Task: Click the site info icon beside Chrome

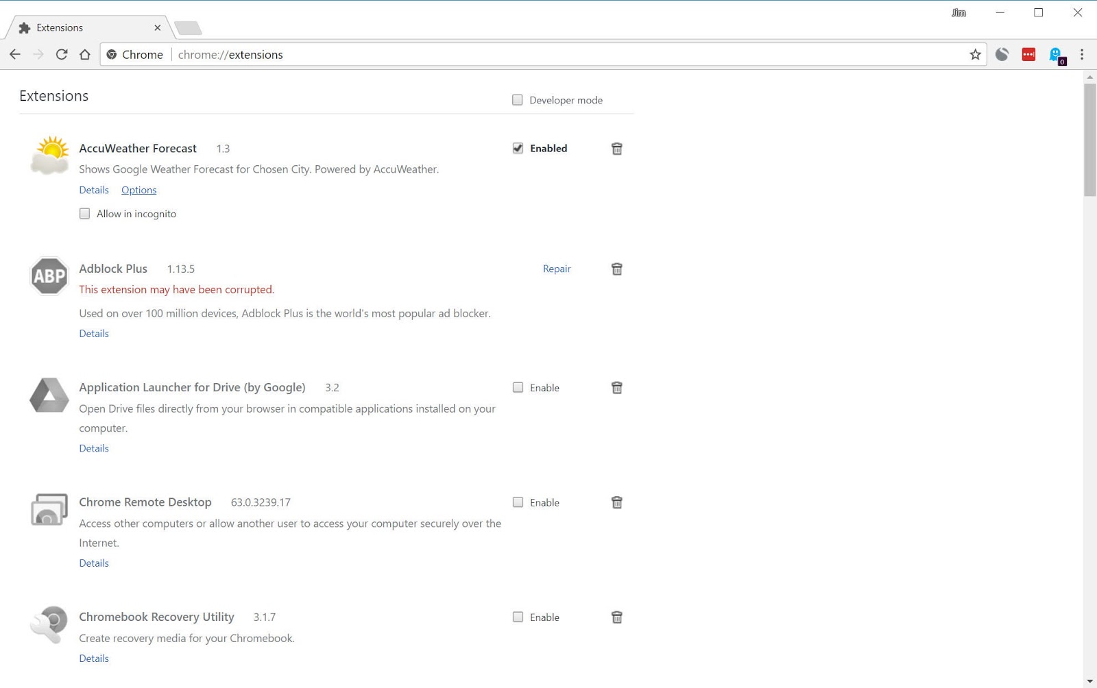Action: pos(112,55)
